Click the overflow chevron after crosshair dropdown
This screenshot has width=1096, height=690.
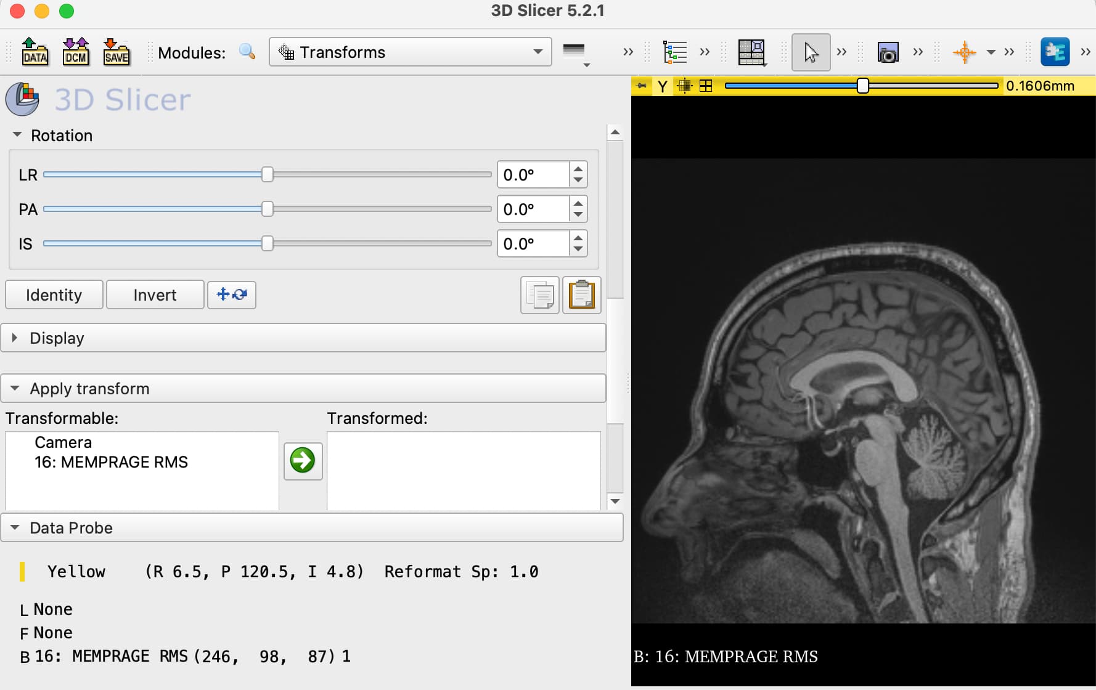coord(1009,52)
